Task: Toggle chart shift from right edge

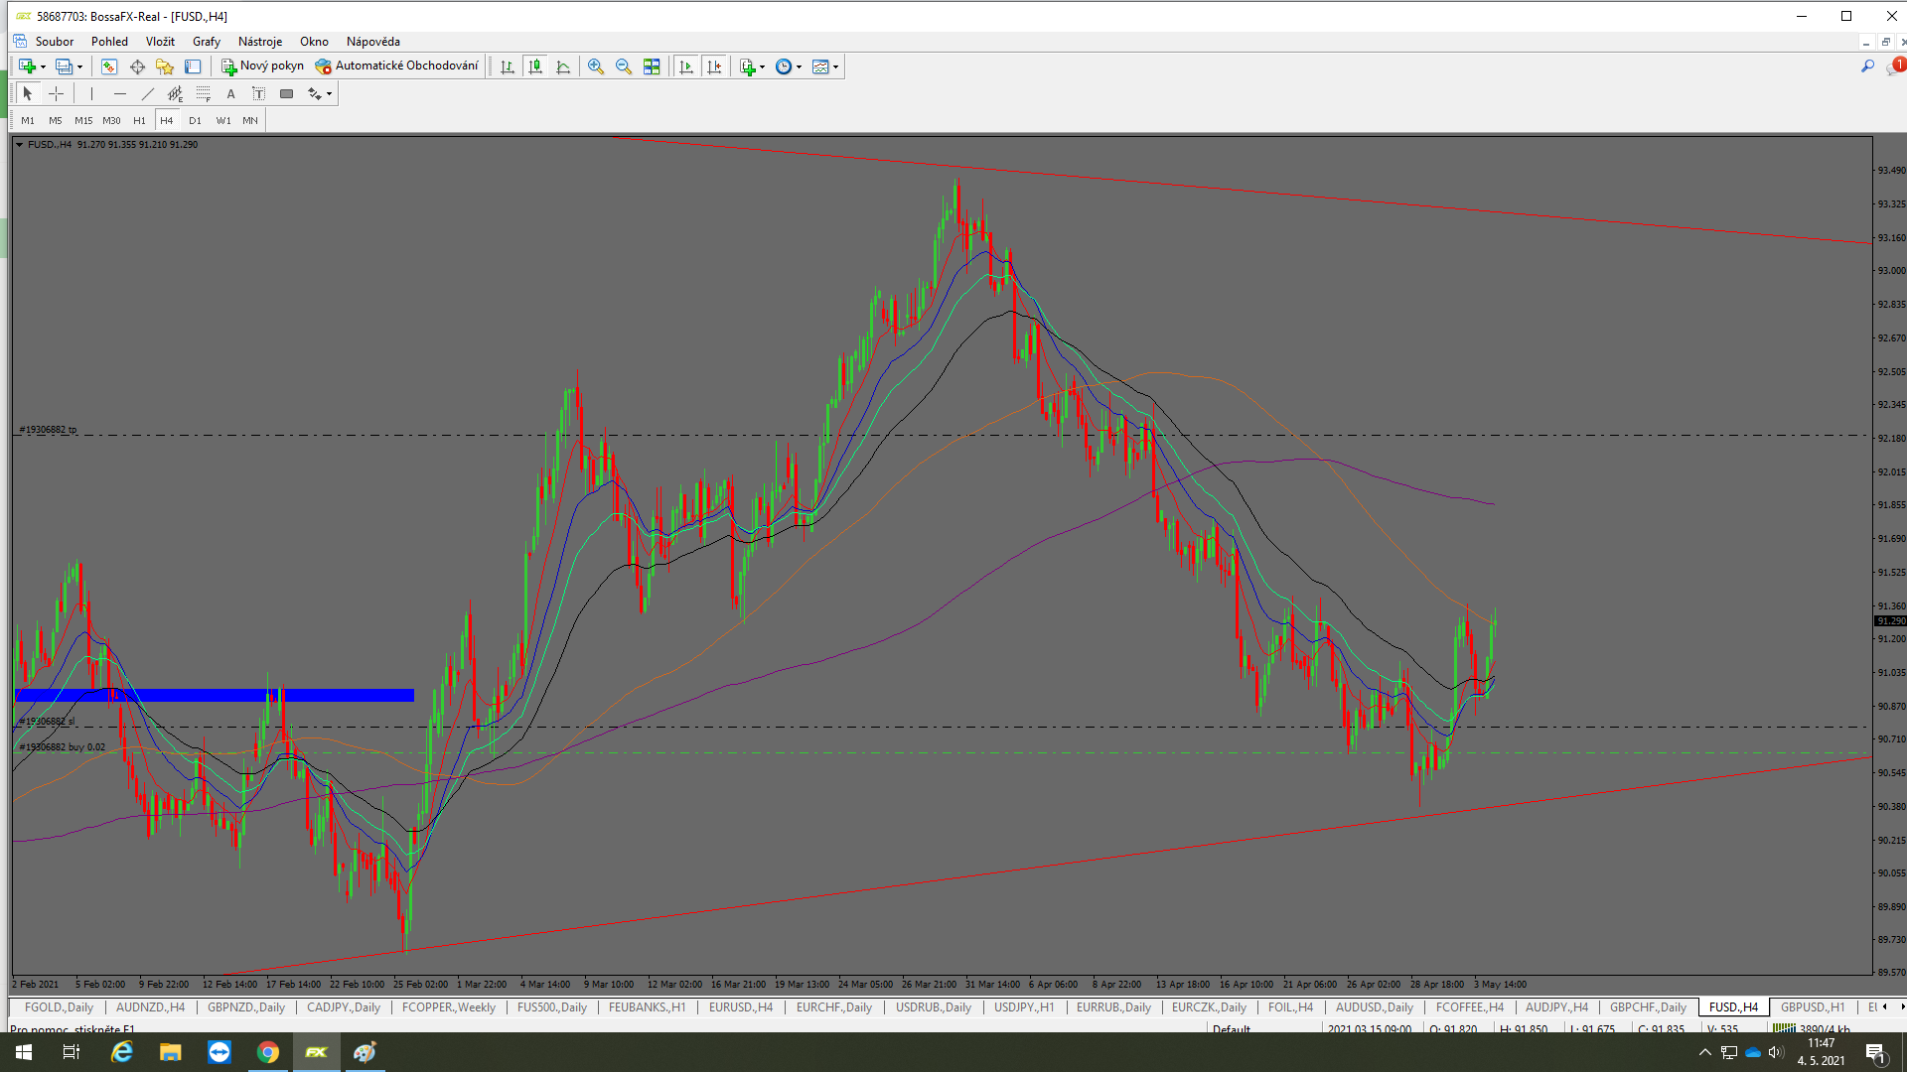Action: pyautogui.click(x=714, y=67)
